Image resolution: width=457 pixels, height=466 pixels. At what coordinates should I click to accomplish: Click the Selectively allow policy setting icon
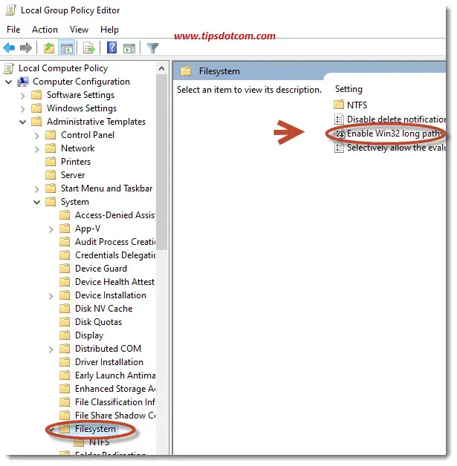click(x=339, y=148)
